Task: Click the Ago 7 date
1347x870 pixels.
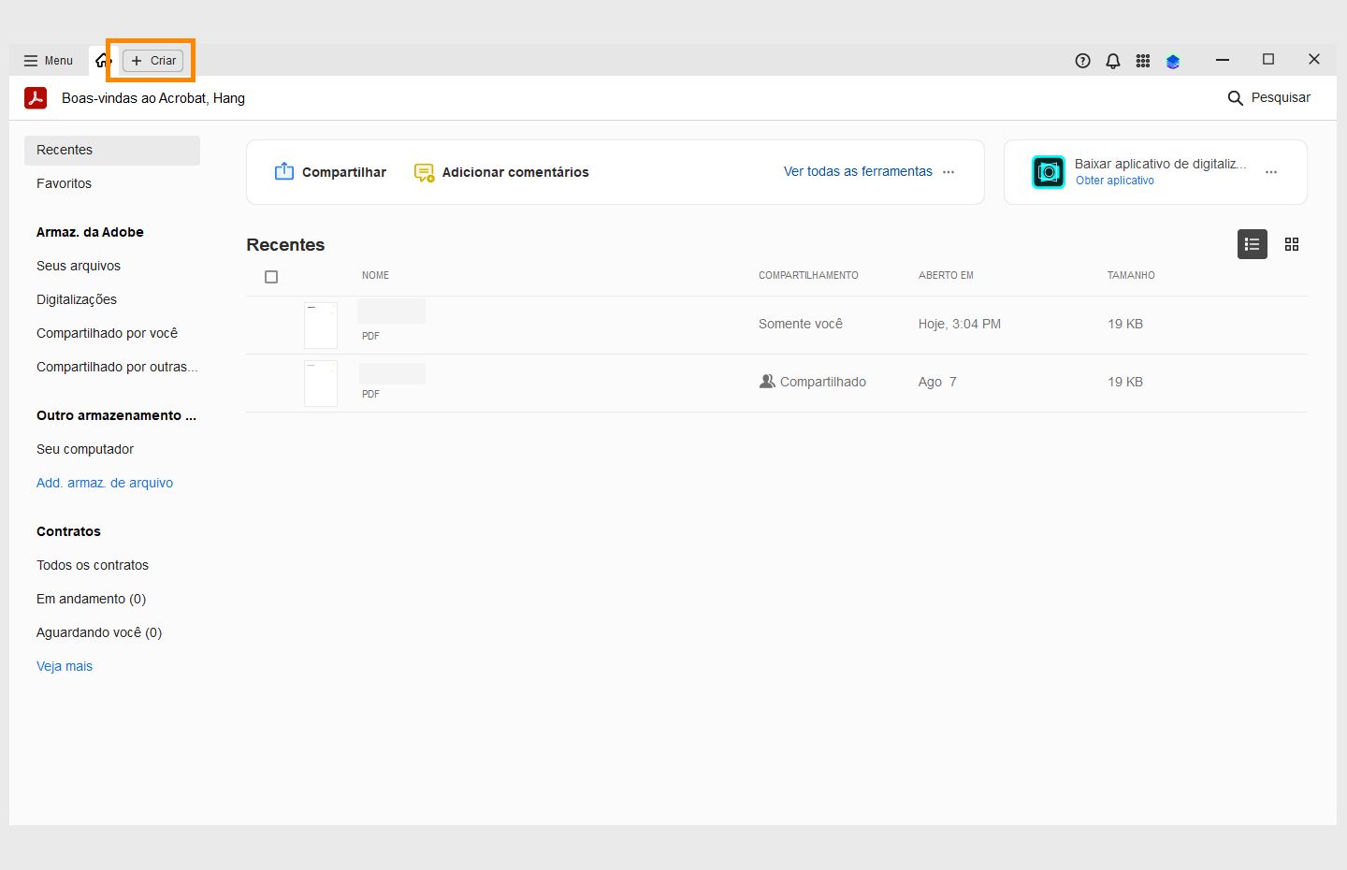Action: click(x=937, y=383)
